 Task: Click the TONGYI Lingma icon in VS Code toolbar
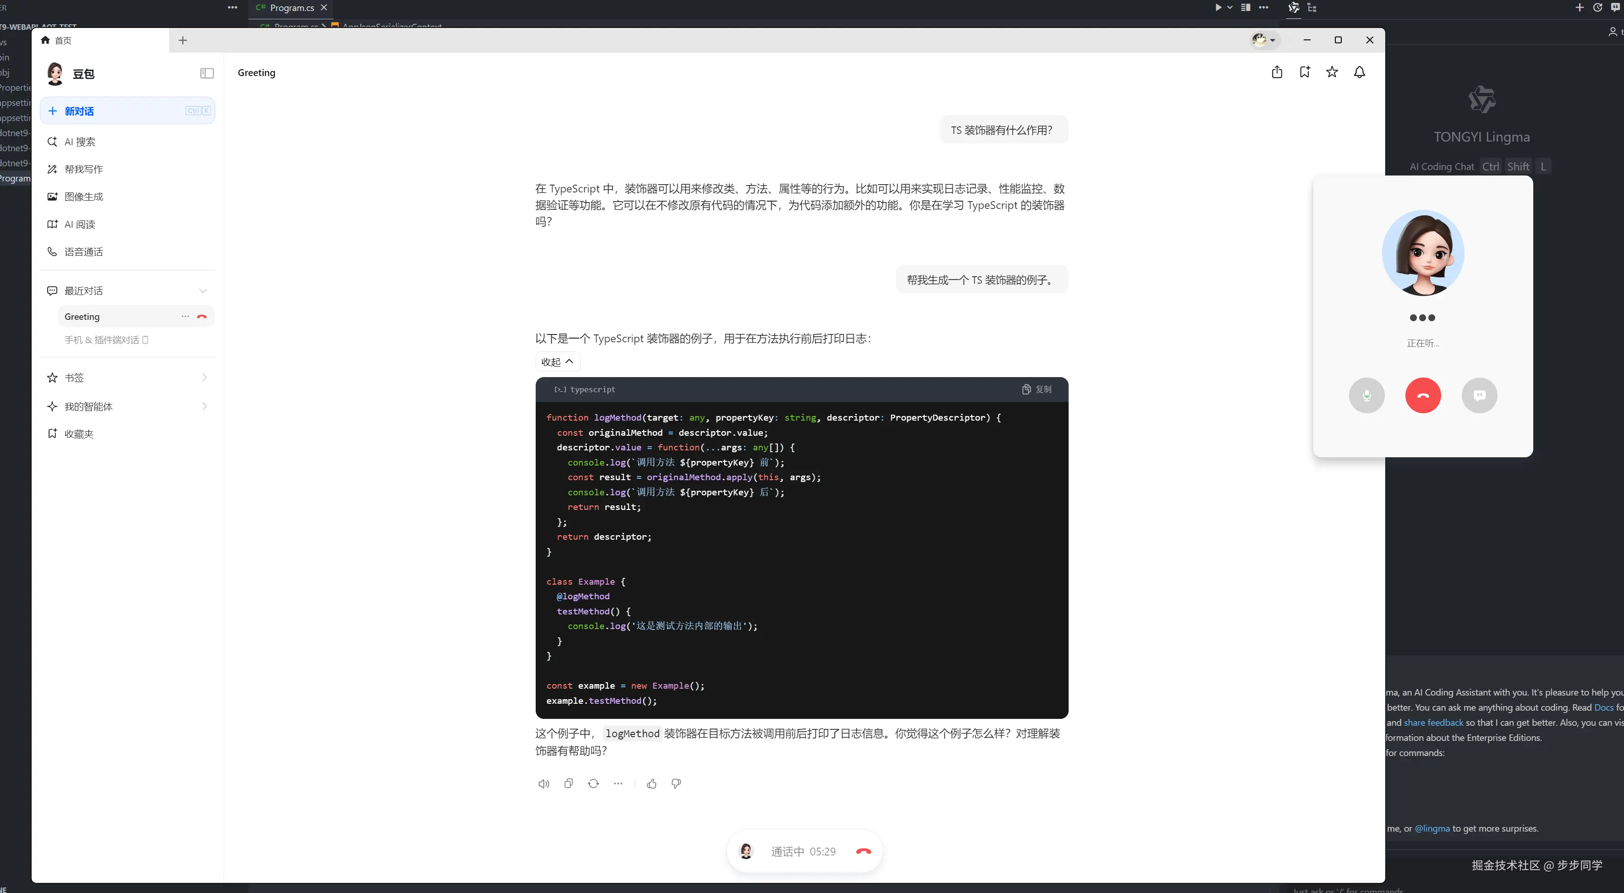(x=1294, y=8)
